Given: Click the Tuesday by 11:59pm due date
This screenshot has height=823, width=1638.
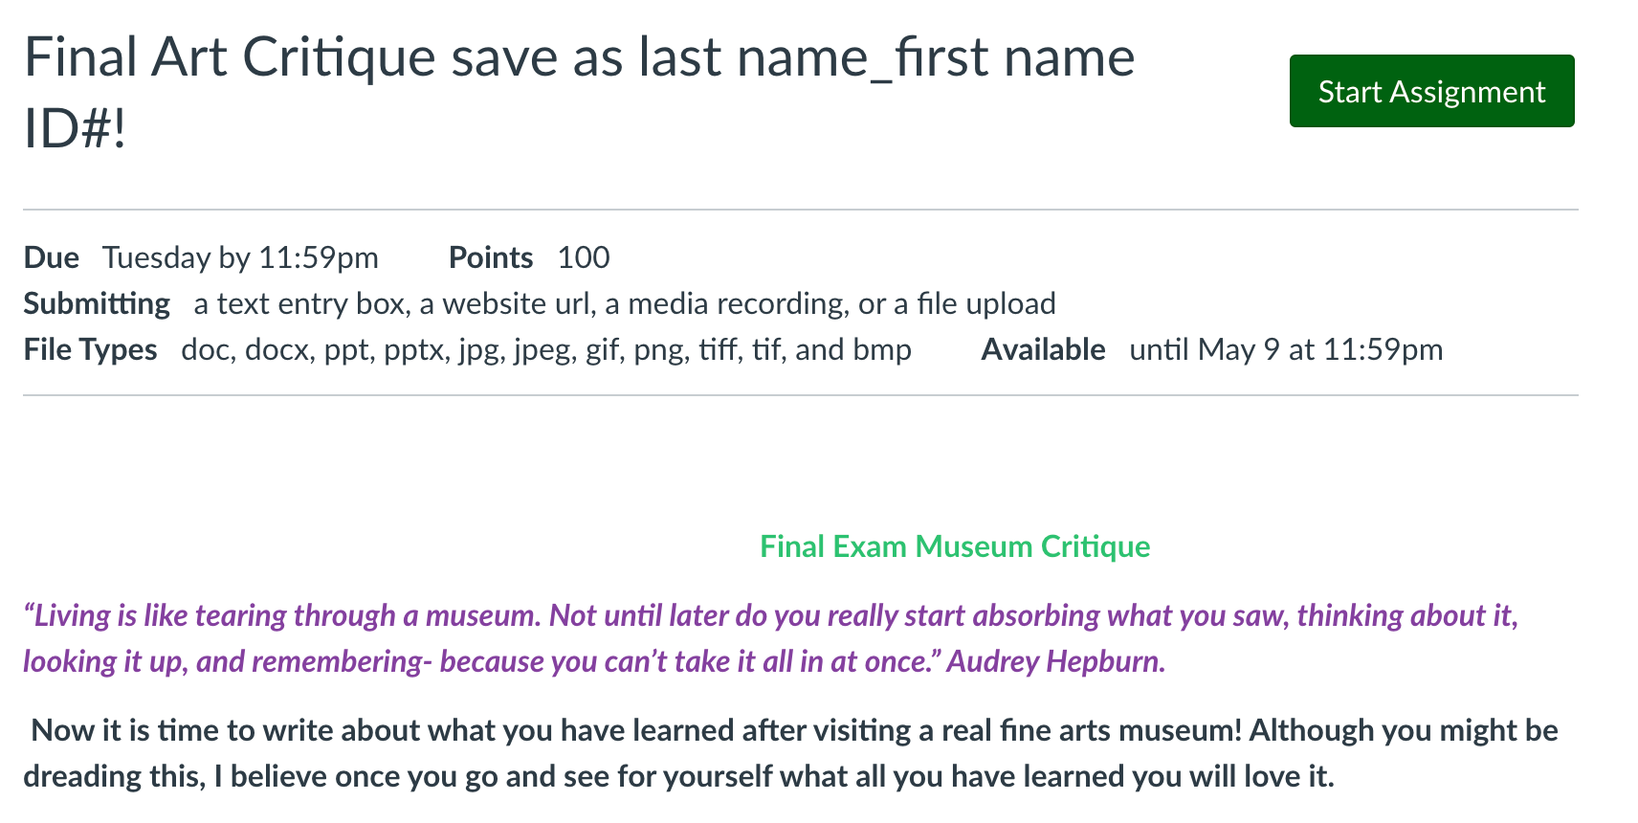Looking at the screenshot, I should click(241, 257).
